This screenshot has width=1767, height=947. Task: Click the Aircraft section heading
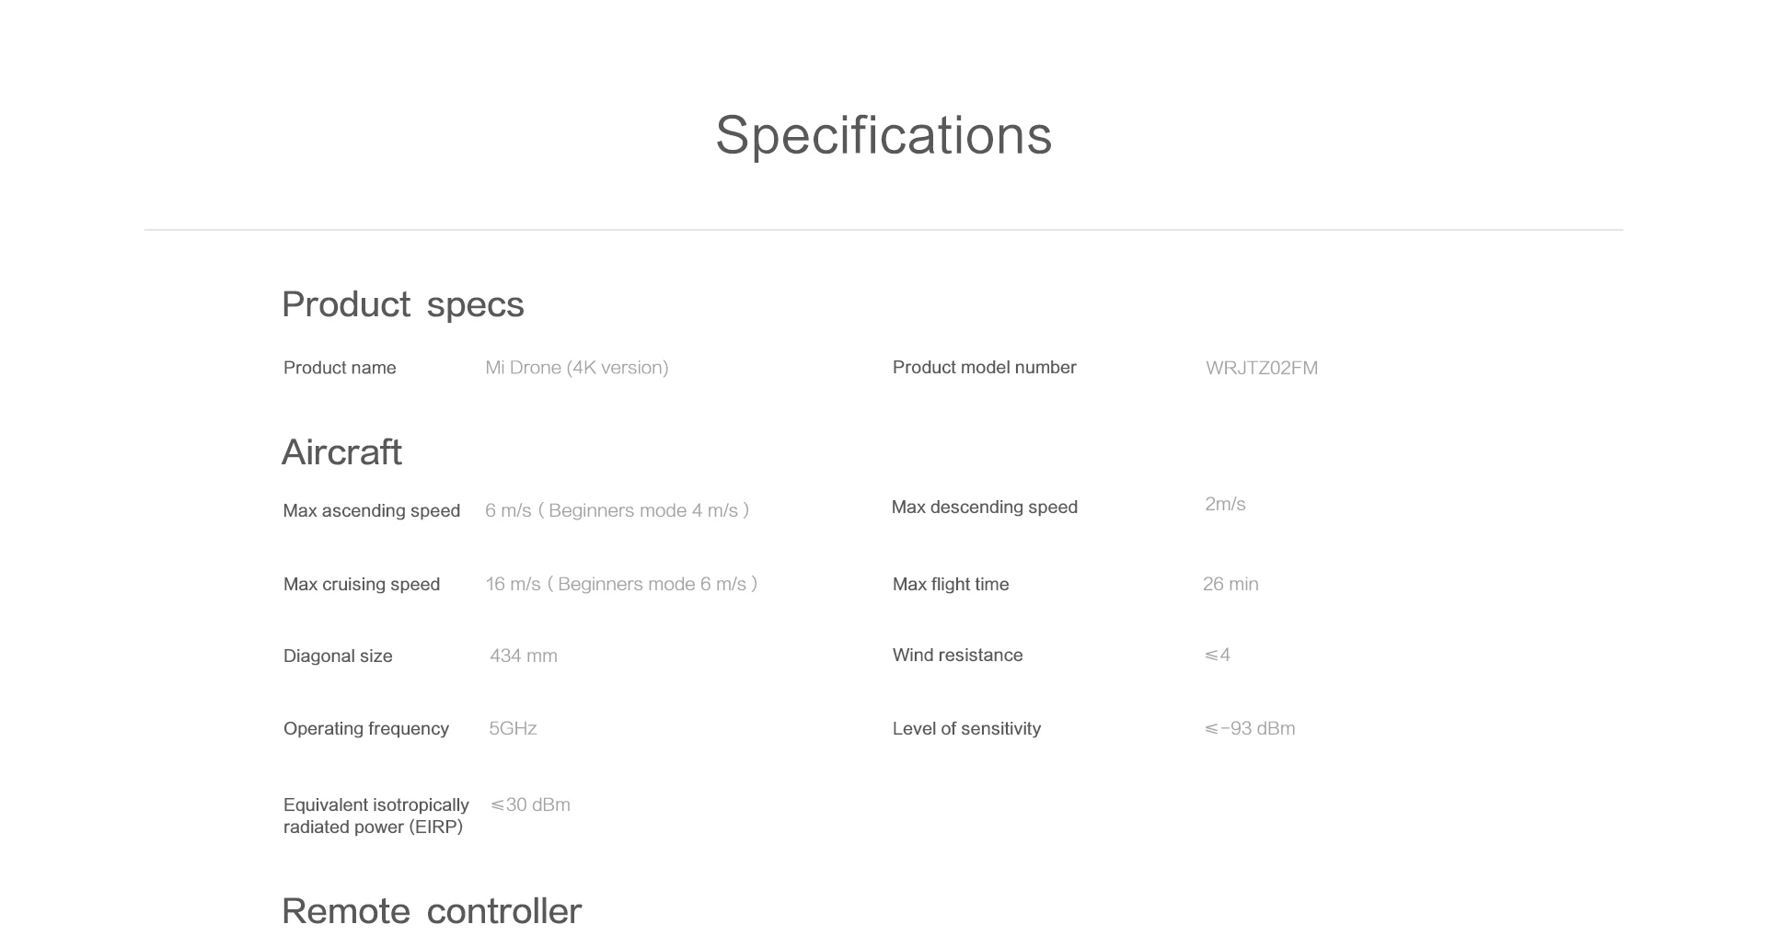point(341,452)
